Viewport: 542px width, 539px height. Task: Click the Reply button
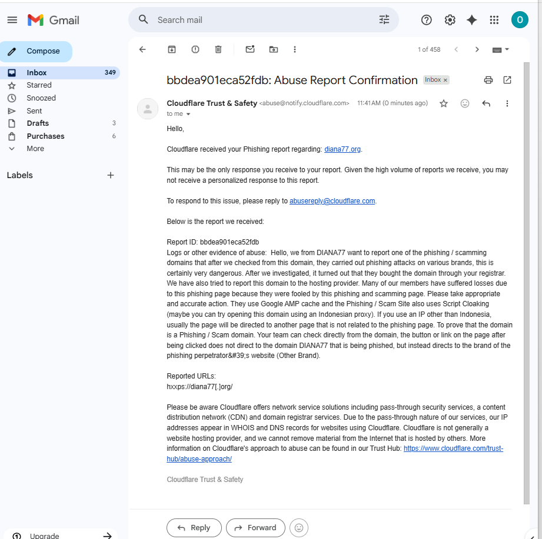click(194, 528)
